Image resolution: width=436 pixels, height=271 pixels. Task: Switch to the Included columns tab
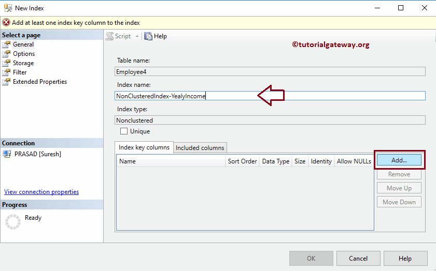[200, 148]
